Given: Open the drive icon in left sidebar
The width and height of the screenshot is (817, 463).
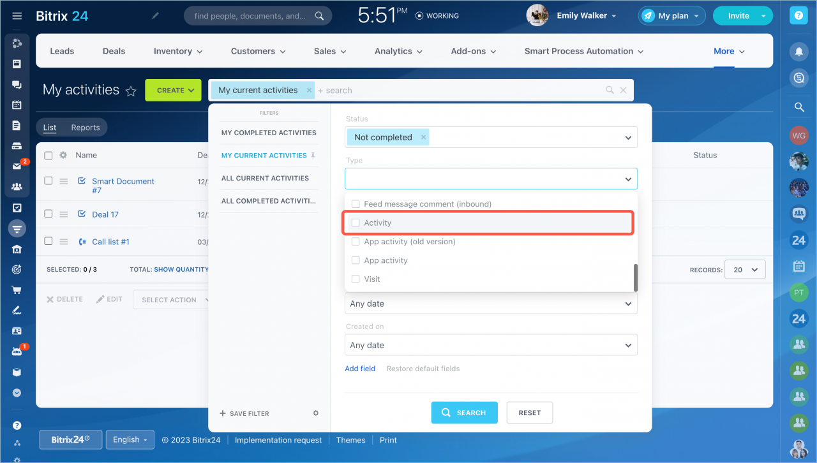Looking at the screenshot, I should 17,146.
